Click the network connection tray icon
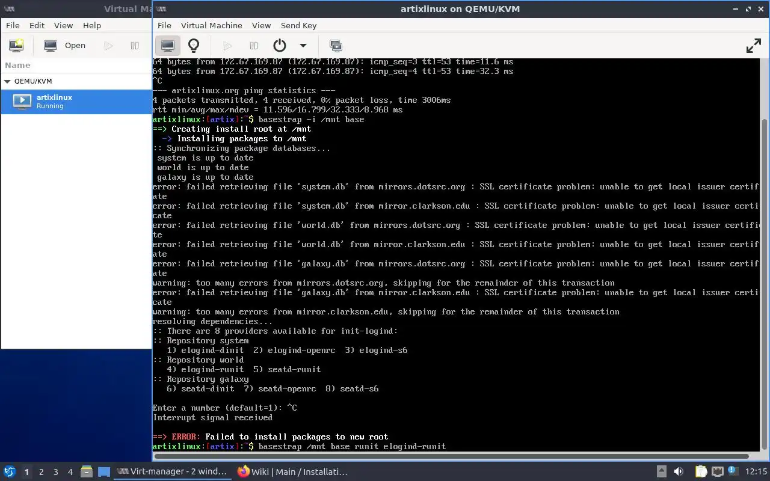This screenshot has width=770, height=481. click(717, 472)
